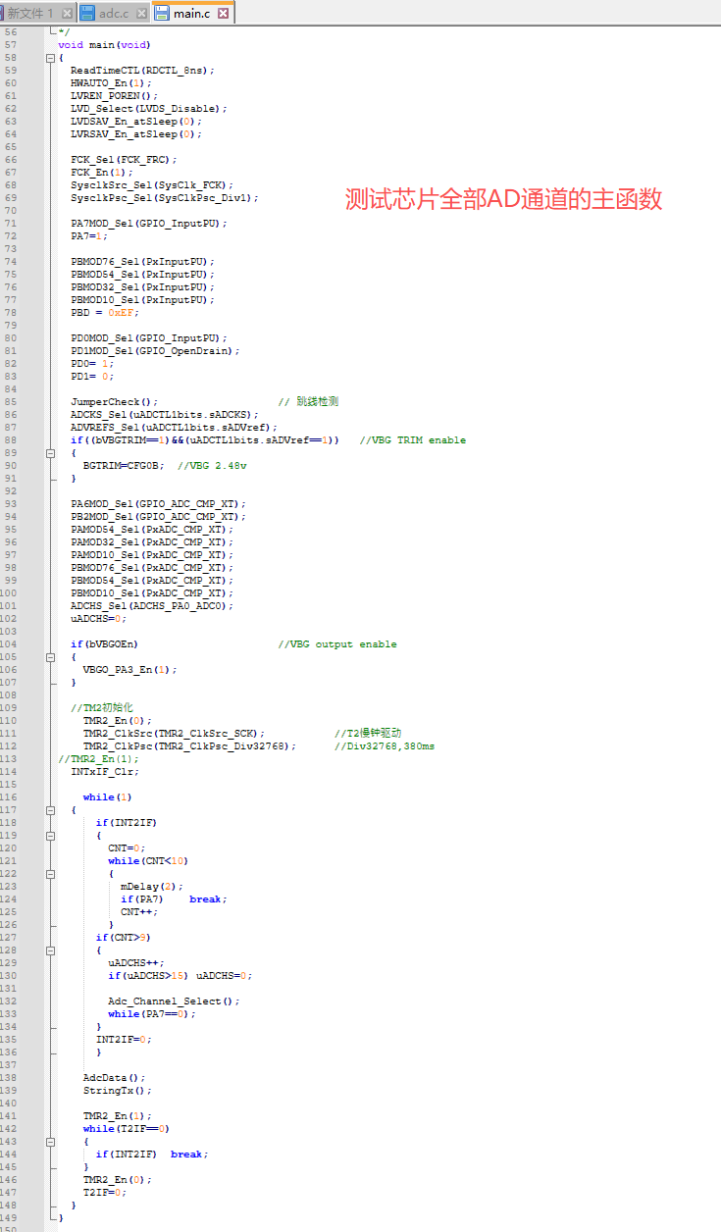This screenshot has height=1232, width=721.
Task: Close the adc.c tab
Action: pyautogui.click(x=142, y=13)
